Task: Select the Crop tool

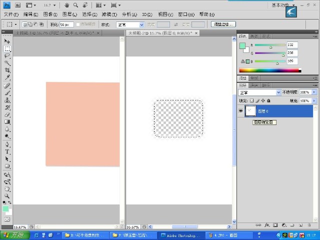Action: tap(7, 70)
